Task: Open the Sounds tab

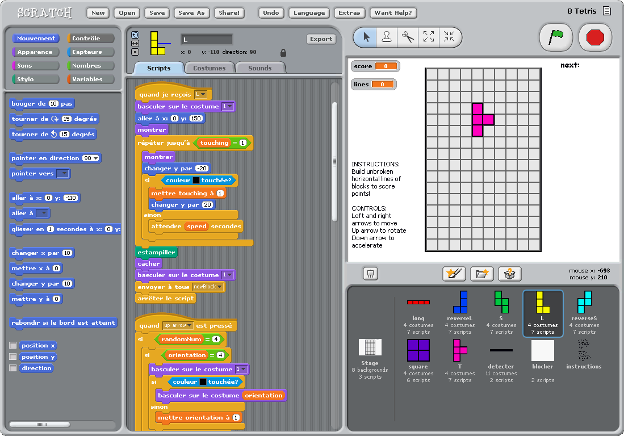Action: tap(259, 68)
